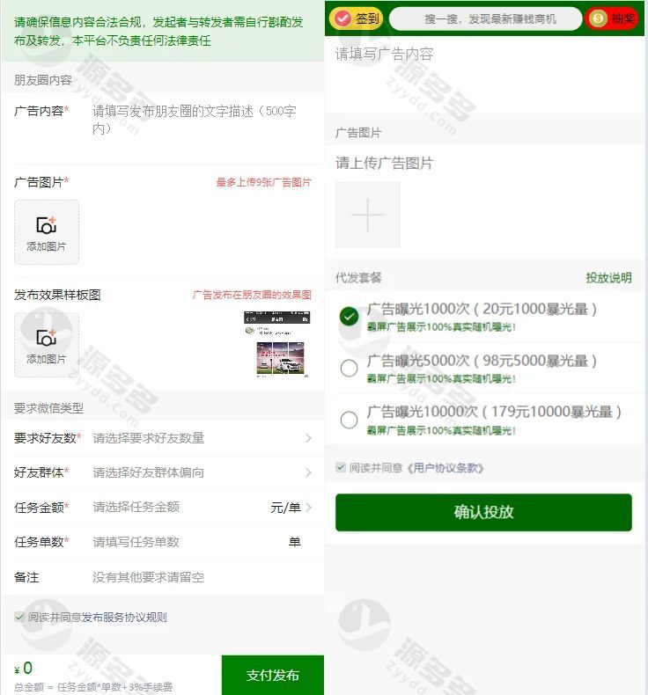The height and width of the screenshot is (695, 648).
Task: Toggle the 阅读并同意发布服务协议规则 checkbox
Action: [x=19, y=617]
